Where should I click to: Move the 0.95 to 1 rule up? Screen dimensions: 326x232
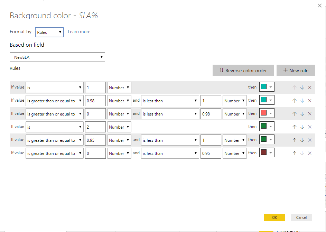click(x=295, y=140)
